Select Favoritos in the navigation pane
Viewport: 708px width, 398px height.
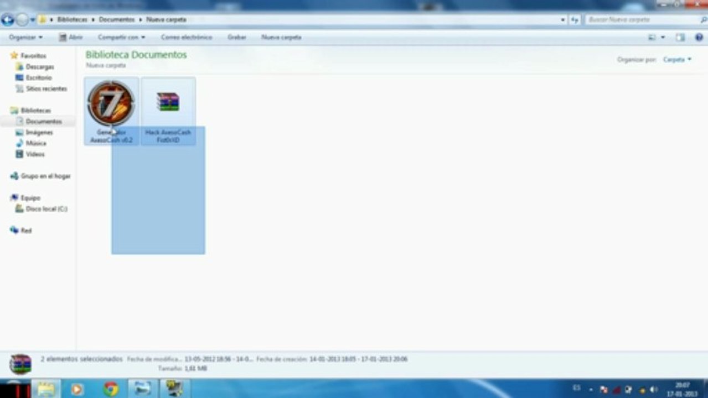[x=33, y=56]
